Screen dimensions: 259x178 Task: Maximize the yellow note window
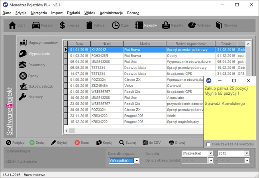[234, 80]
